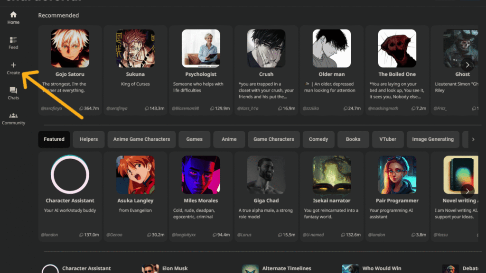This screenshot has width=486, height=273.
Task: Click the Psychologist title link
Action: (x=201, y=74)
